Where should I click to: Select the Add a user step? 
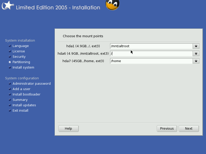(x=21, y=89)
